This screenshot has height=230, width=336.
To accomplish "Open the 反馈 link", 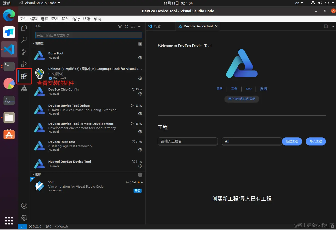I will (264, 89).
